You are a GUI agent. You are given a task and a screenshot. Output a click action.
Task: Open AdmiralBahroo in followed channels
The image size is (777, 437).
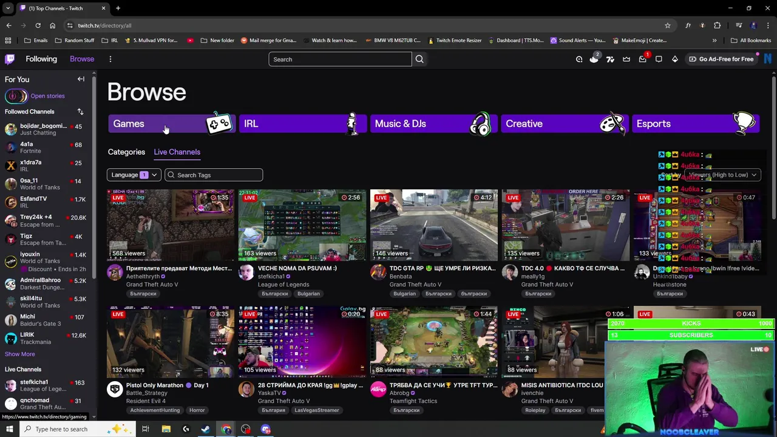click(46, 283)
